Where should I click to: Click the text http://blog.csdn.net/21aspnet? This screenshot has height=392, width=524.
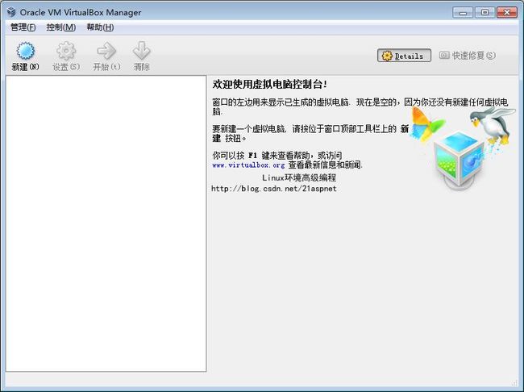[x=274, y=189]
